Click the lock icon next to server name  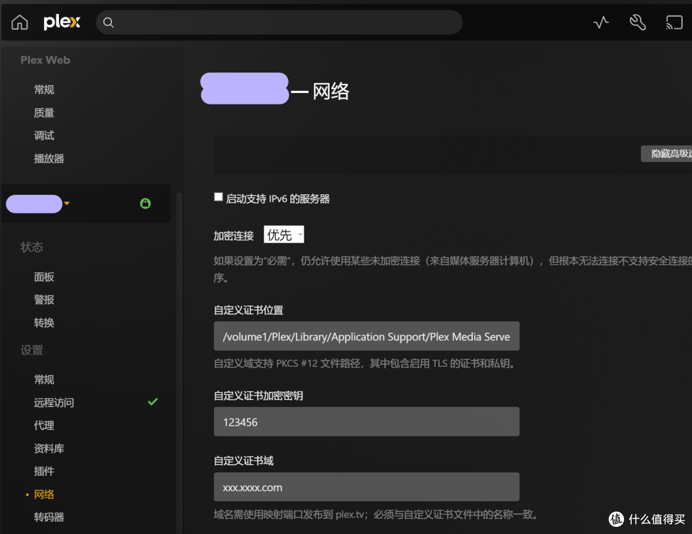[x=145, y=203]
